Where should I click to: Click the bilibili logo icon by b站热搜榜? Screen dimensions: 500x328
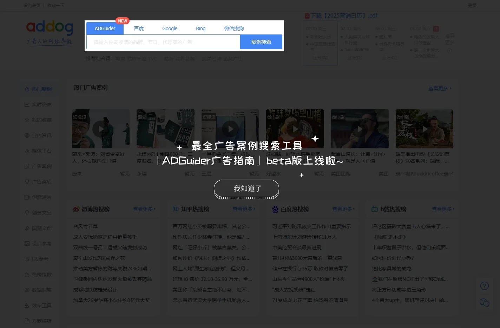(375, 209)
